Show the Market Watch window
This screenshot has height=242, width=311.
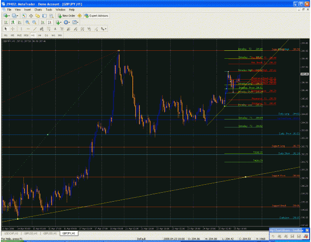coord(24,15)
